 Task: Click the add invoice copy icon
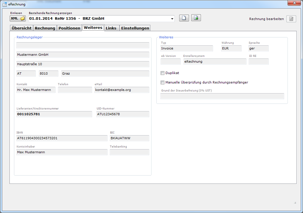196,18
